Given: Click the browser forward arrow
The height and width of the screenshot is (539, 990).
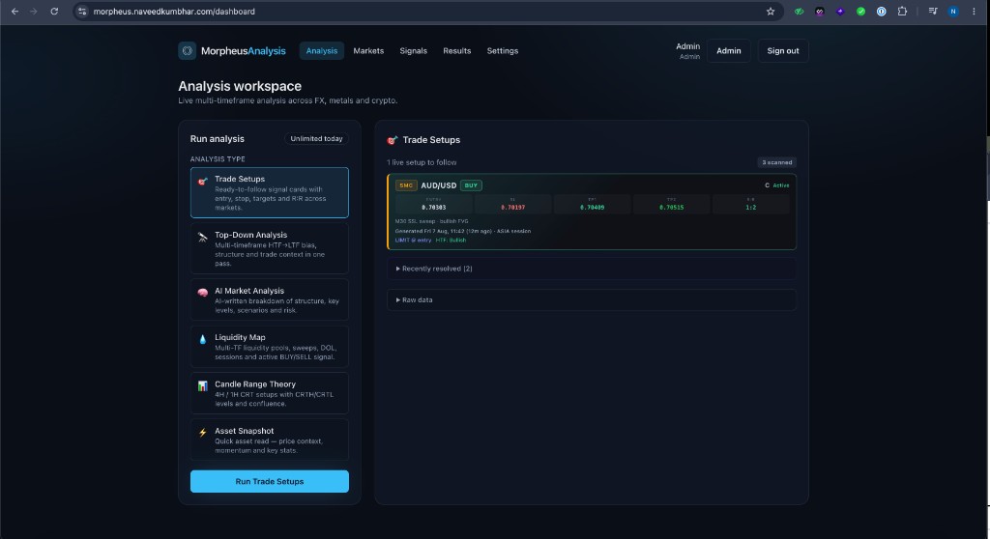Looking at the screenshot, I should coord(34,12).
